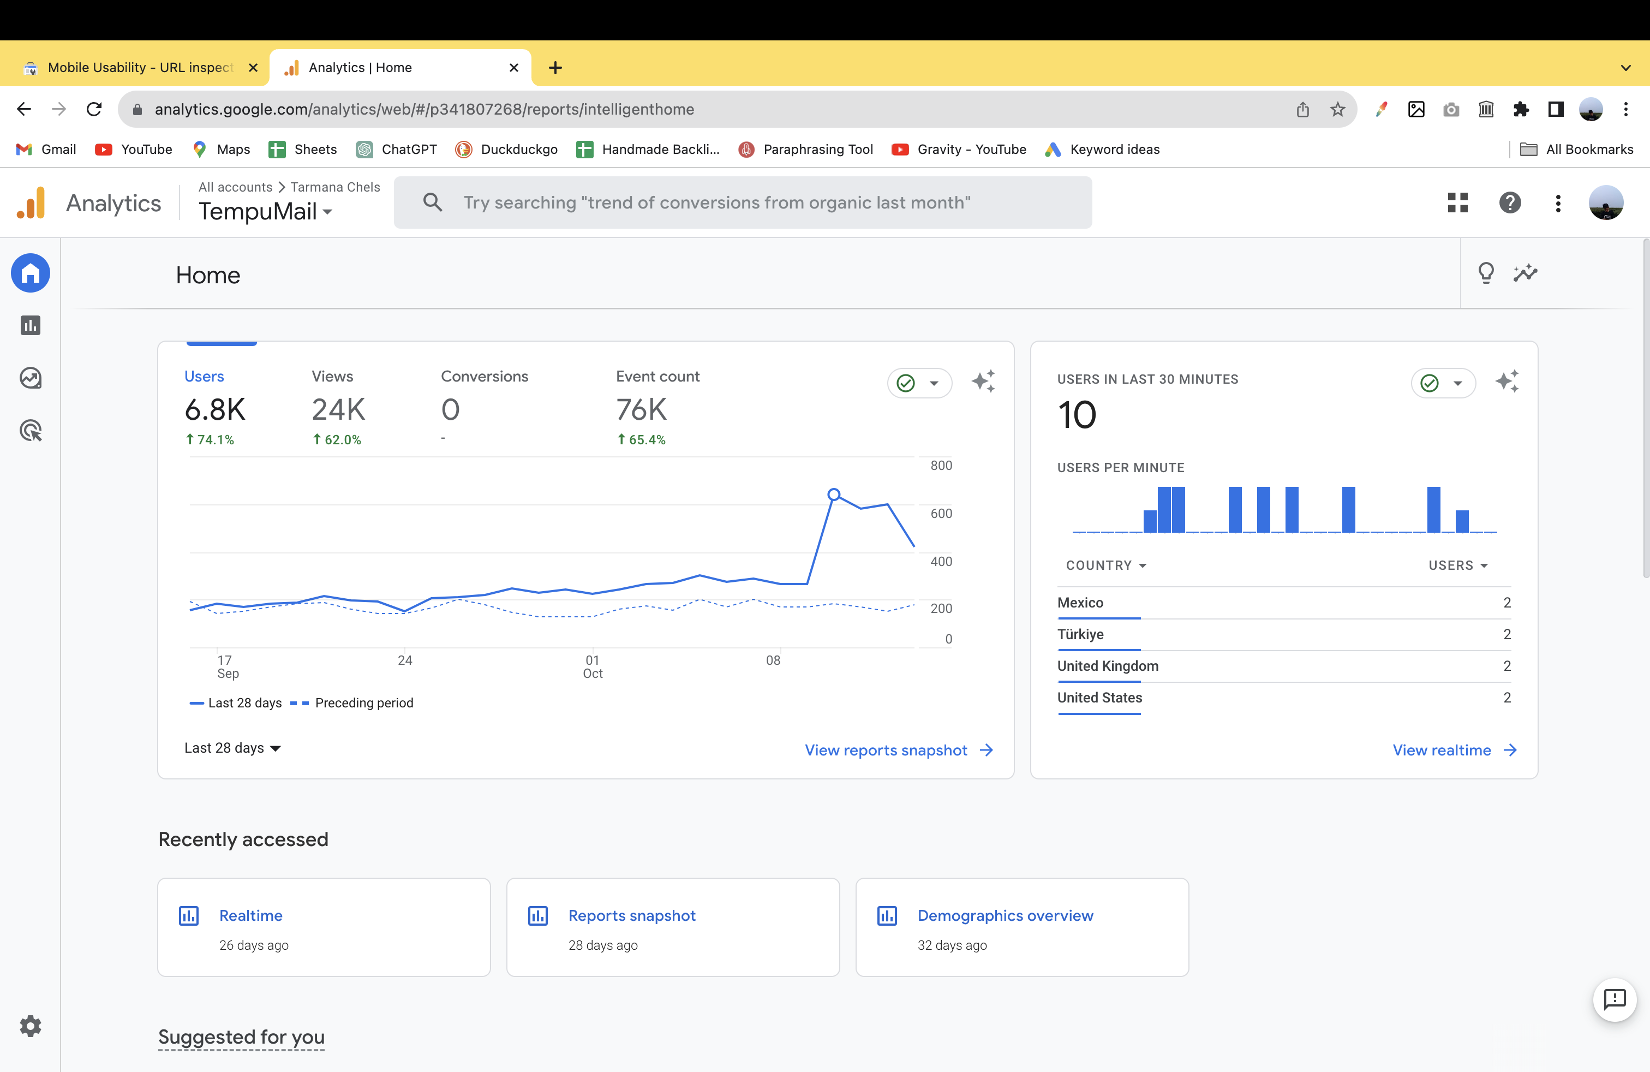Expand the TempuMail property selector
The width and height of the screenshot is (1650, 1072).
coord(266,211)
